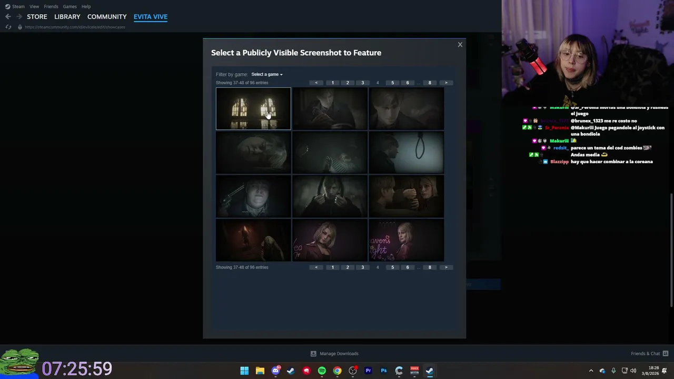674x379 pixels.
Task: Go to next page using bottom pagination arrow
Action: (x=446, y=267)
